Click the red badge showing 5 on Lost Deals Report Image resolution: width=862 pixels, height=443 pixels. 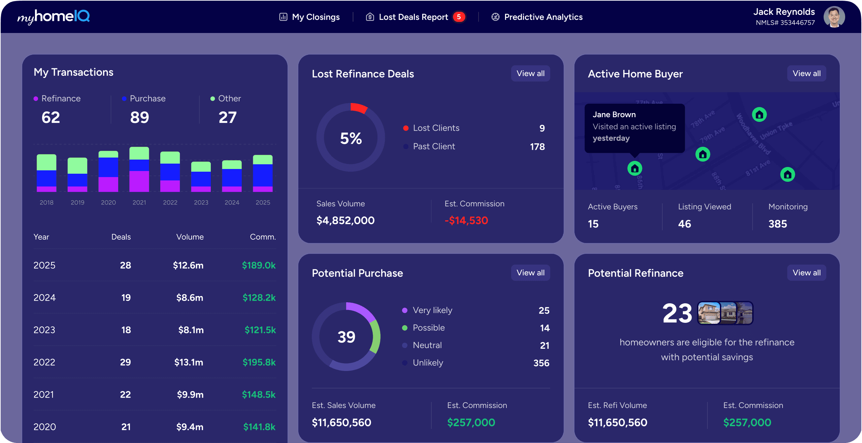tap(459, 16)
